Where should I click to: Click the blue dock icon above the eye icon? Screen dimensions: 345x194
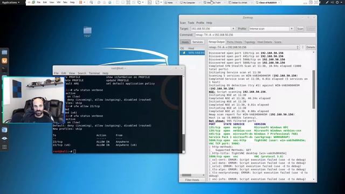(4, 130)
